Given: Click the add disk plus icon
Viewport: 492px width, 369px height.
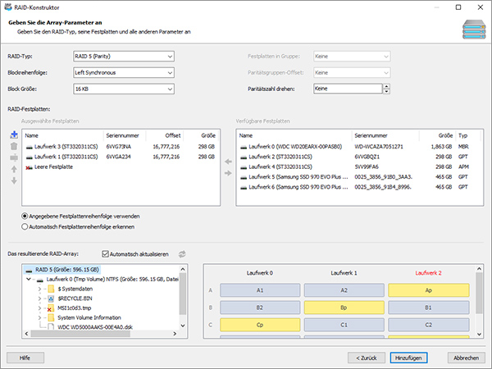Looking at the screenshot, I should pos(14,135).
